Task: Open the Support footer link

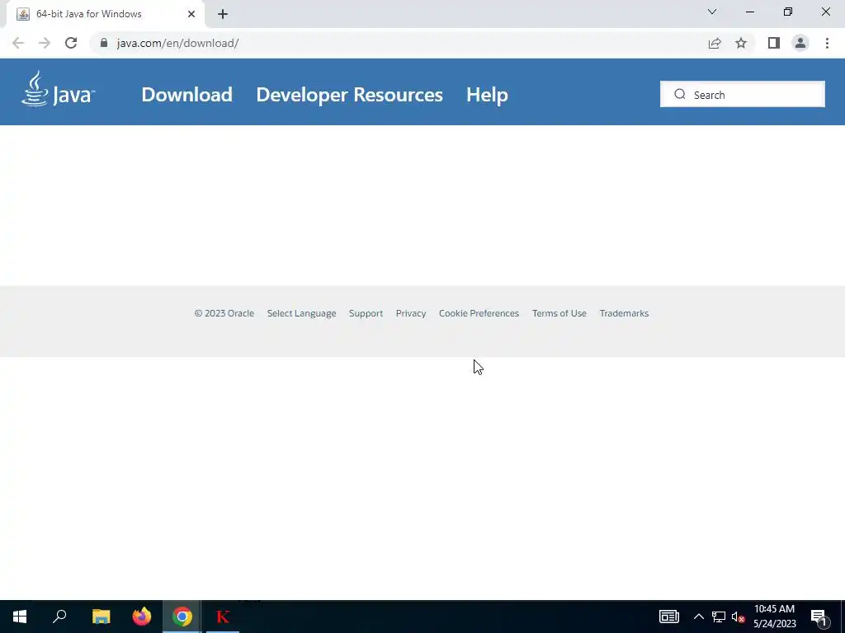Action: (x=366, y=313)
